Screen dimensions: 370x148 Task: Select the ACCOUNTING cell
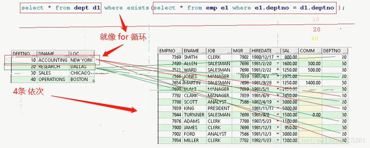click(x=53, y=60)
